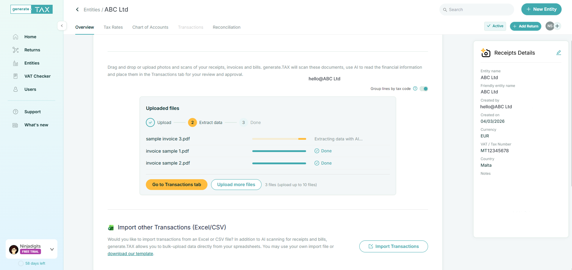Open Users from the sidebar icon

click(x=15, y=89)
